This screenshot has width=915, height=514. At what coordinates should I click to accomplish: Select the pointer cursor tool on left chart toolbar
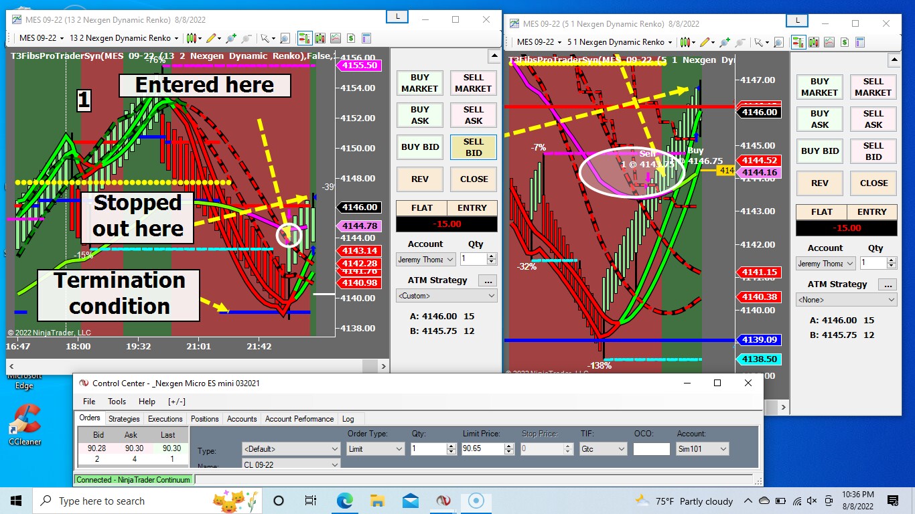click(265, 38)
